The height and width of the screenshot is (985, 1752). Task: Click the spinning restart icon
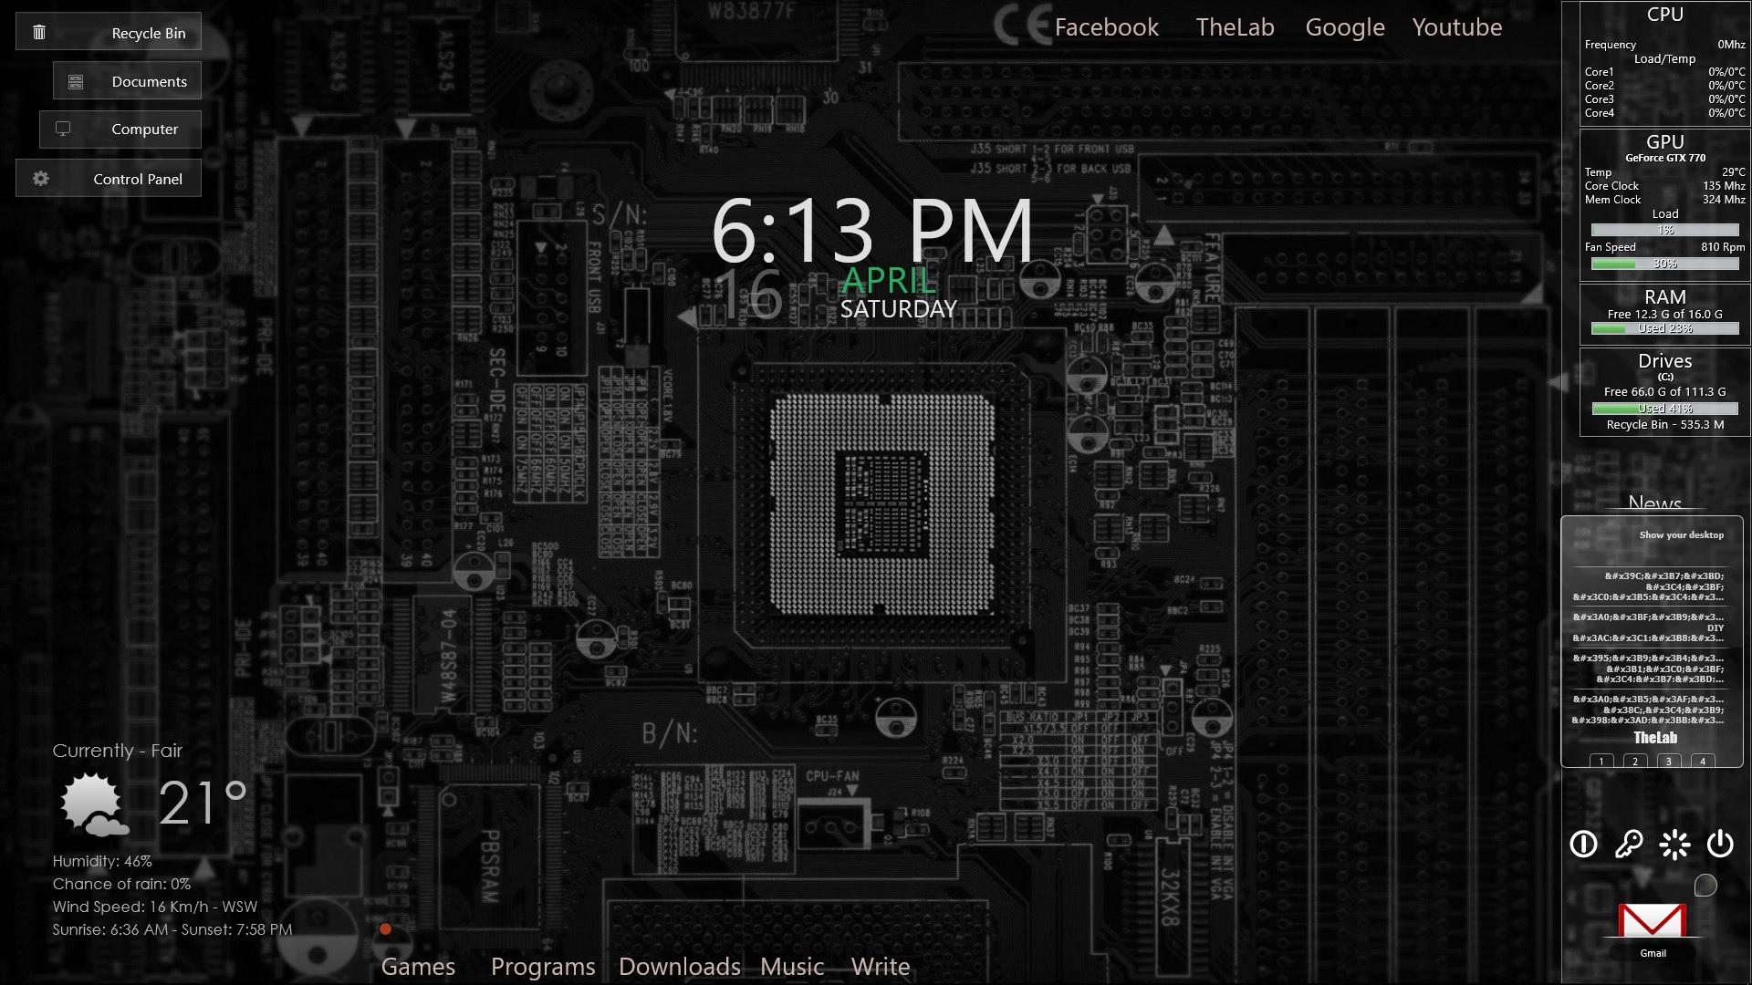coord(1674,845)
